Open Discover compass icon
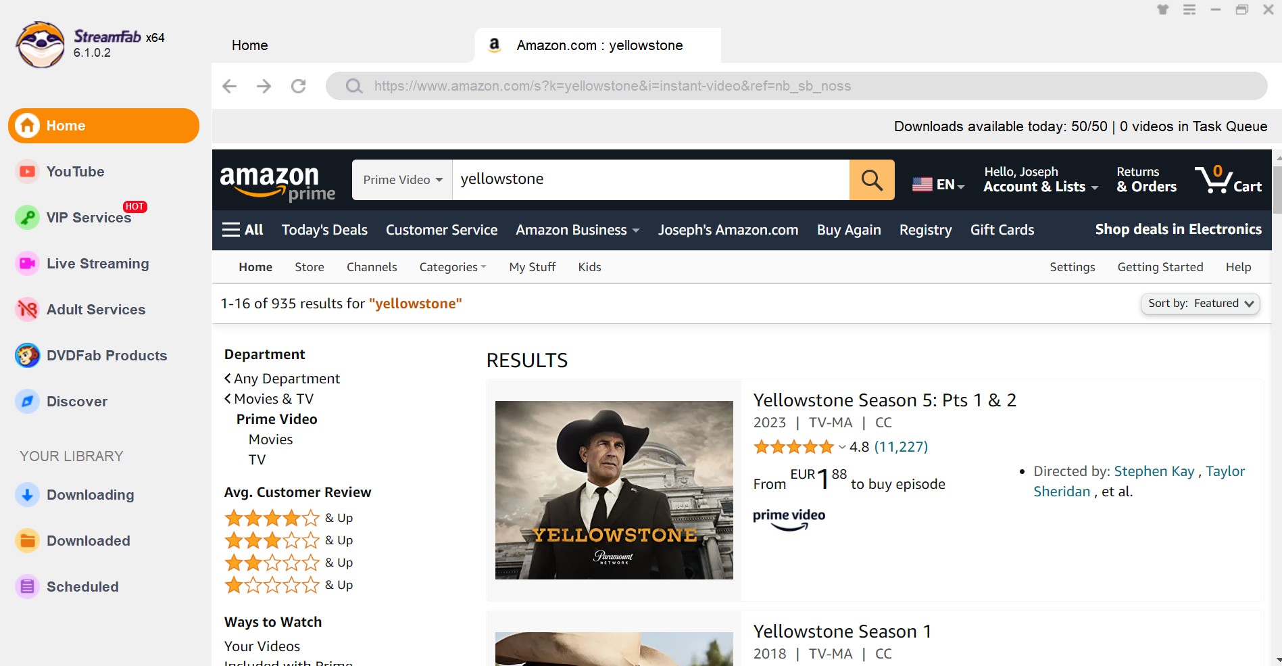Screen dimensions: 1282x666 [27, 402]
